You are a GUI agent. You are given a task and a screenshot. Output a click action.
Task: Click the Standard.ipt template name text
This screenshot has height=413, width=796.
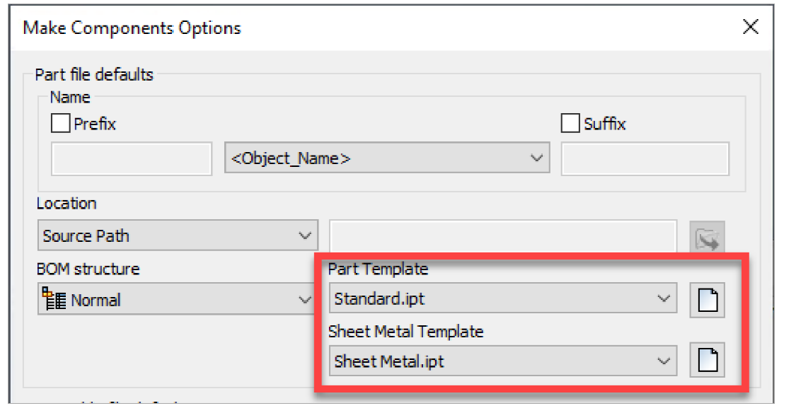pos(379,299)
